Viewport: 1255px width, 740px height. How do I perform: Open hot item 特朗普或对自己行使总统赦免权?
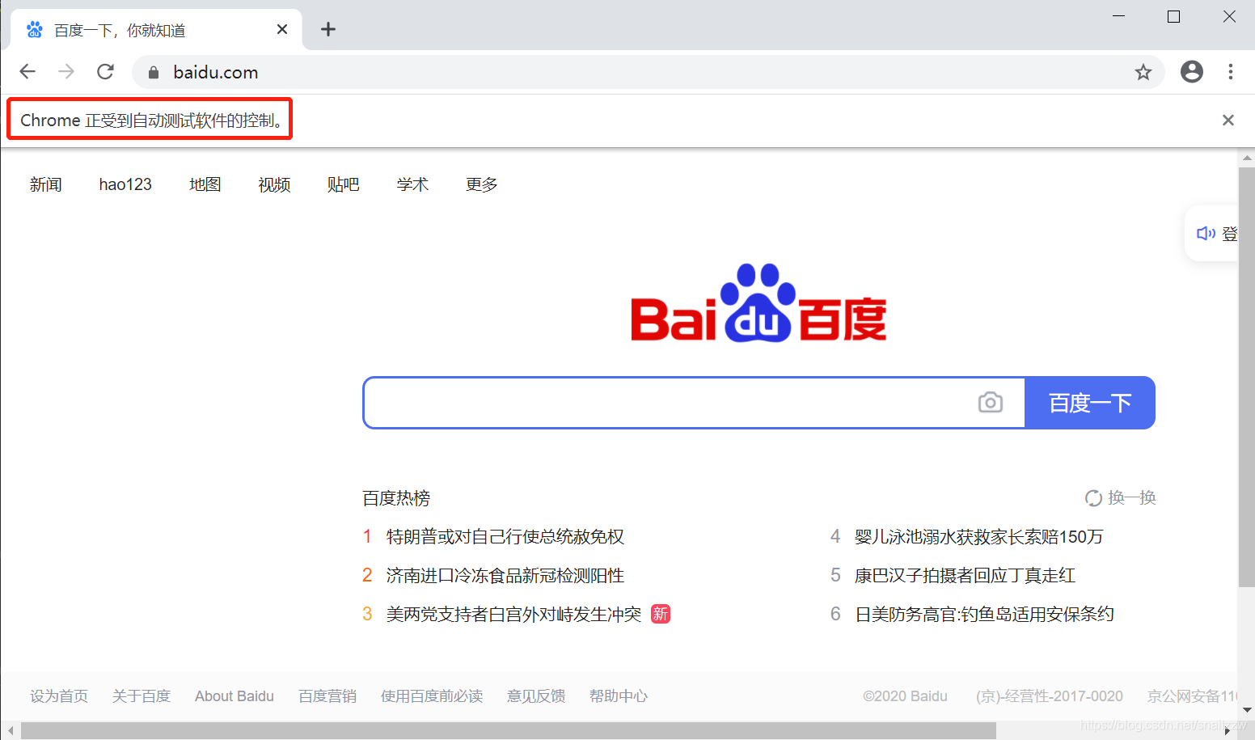point(505,537)
